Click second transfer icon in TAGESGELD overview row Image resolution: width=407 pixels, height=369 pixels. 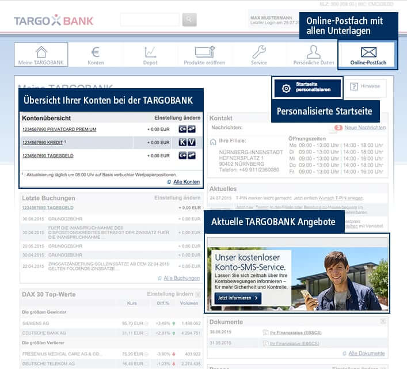tap(192, 155)
